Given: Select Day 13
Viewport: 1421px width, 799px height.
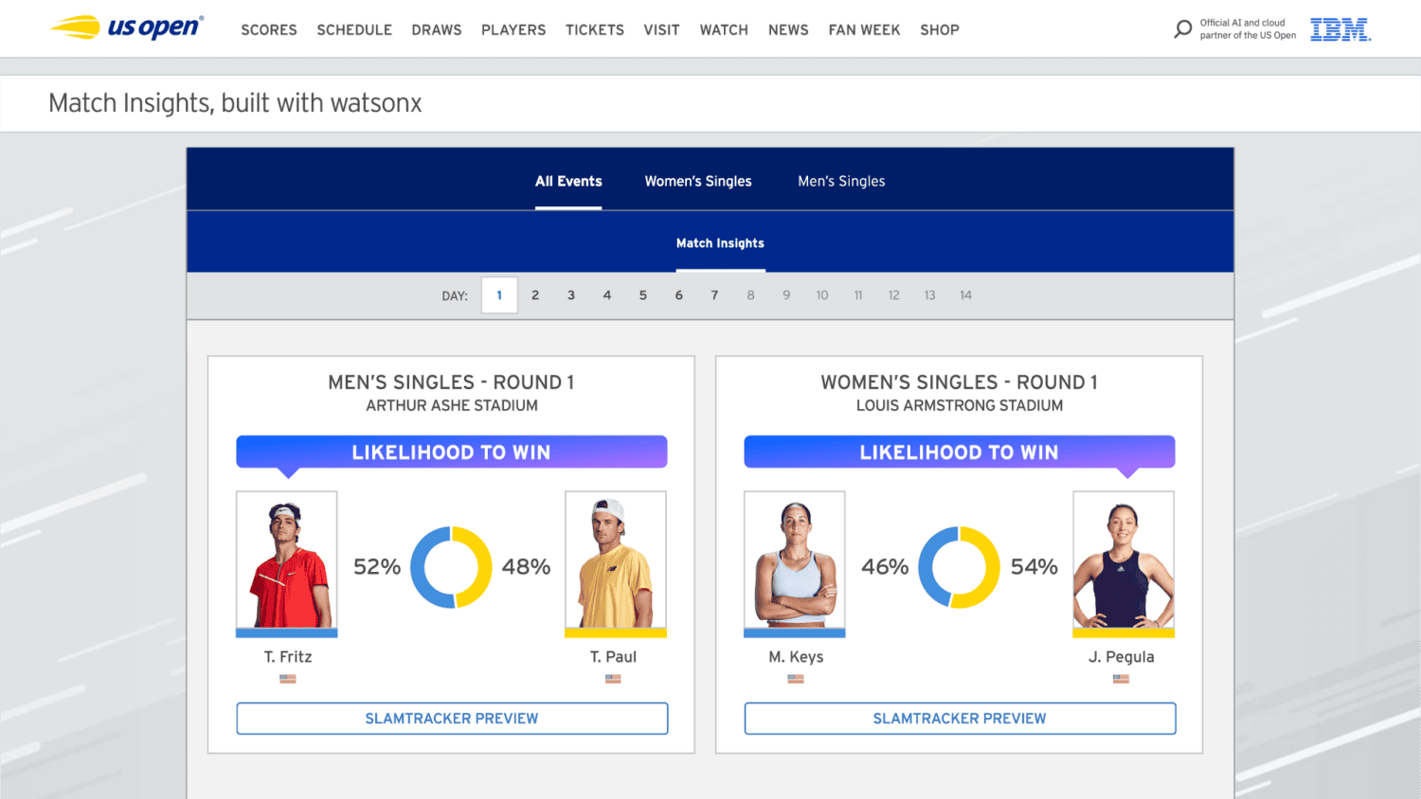Looking at the screenshot, I should coord(930,295).
